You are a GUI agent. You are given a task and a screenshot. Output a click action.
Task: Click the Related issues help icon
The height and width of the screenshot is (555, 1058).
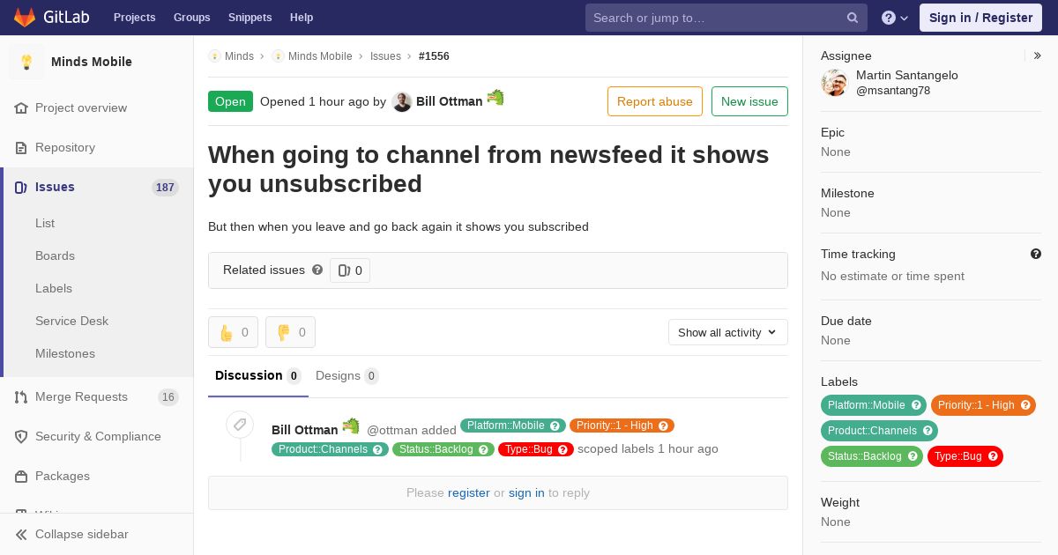(317, 270)
